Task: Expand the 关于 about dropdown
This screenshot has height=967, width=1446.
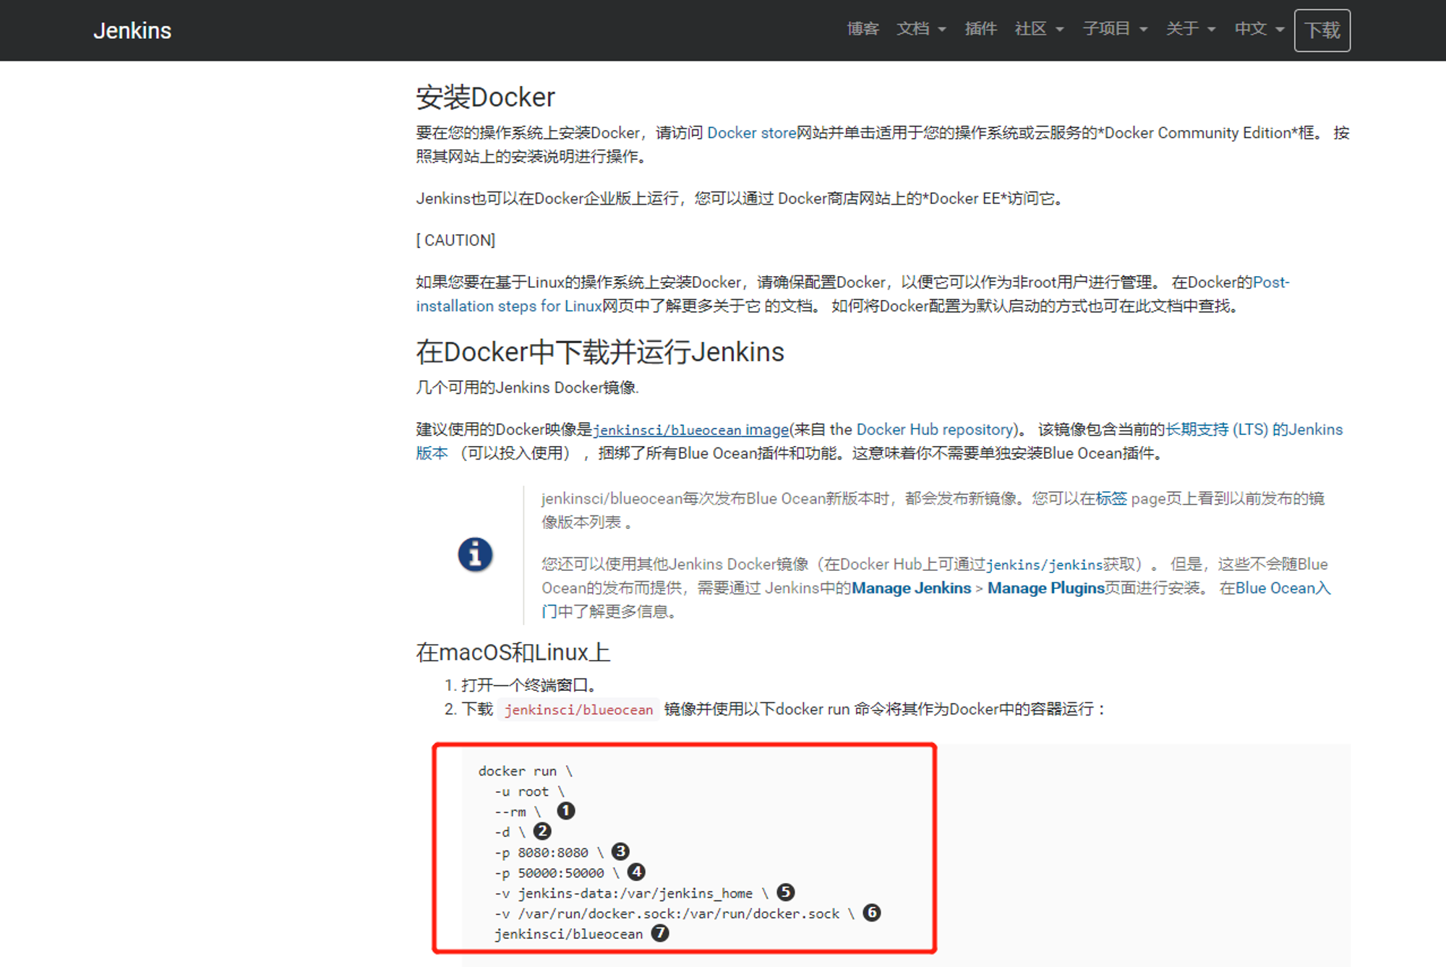Action: tap(1191, 29)
